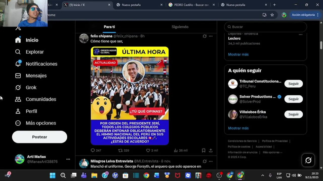Open Windows Start menu
The image size is (323, 181).
click(x=52, y=175)
